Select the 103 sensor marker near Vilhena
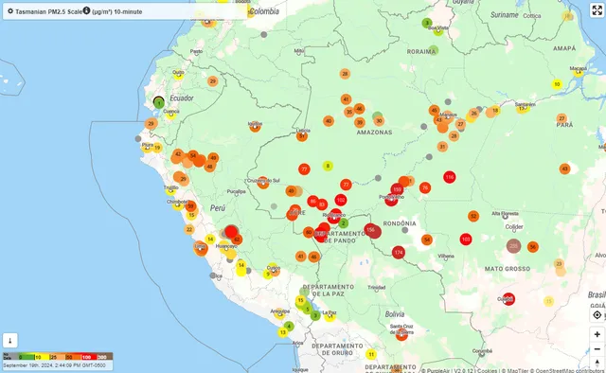The width and height of the screenshot is (606, 373). 466,239
